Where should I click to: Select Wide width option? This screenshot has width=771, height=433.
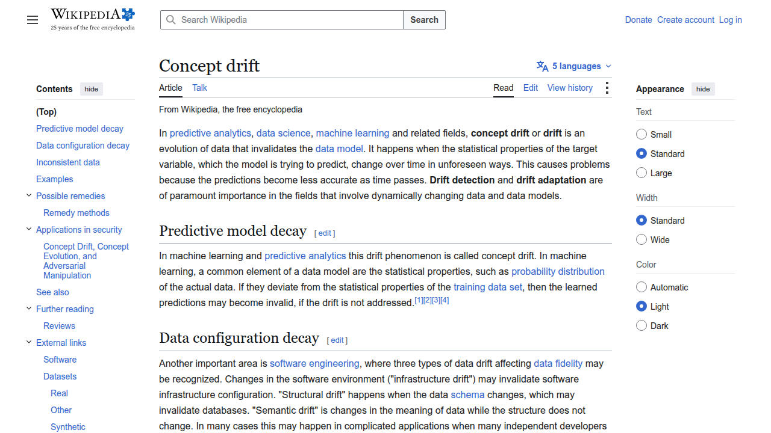click(x=641, y=239)
